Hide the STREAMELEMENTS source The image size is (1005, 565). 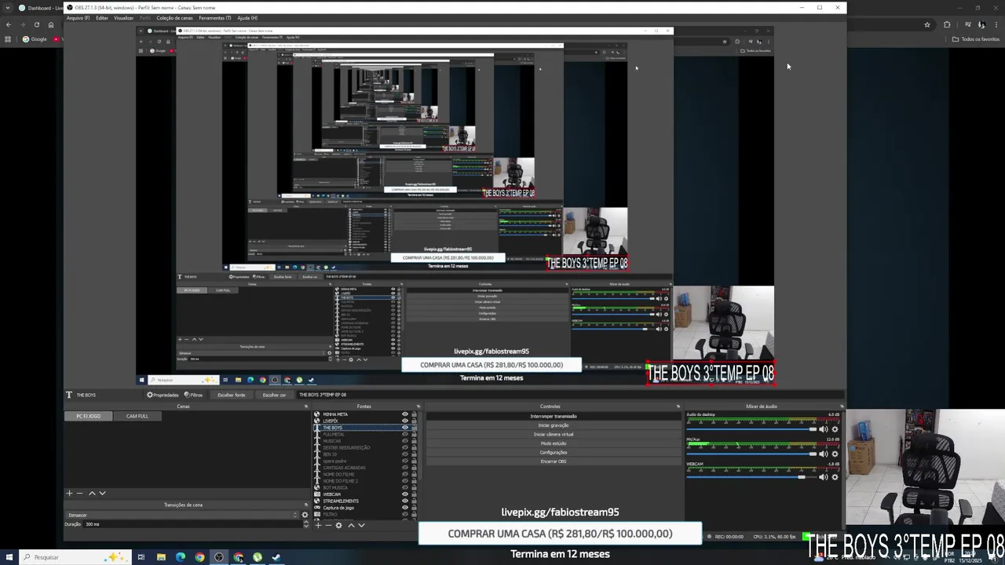coord(405,501)
